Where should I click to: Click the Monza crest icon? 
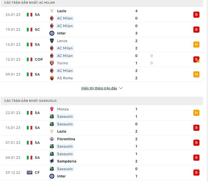point(52,109)
